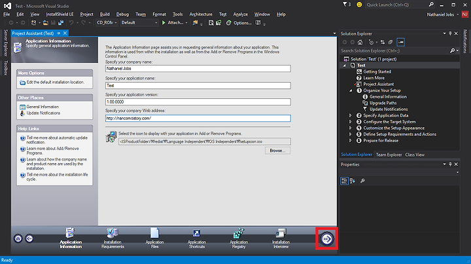471x264 pixels.
Task: Select Getting Started in Solution Explorer
Action: (x=377, y=71)
